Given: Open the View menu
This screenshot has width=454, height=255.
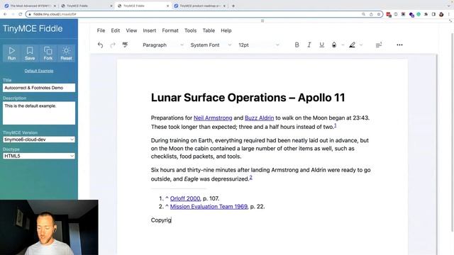Looking at the screenshot, I should (x=131, y=30).
